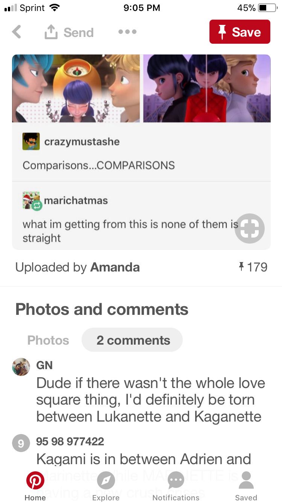Open the three-dot more options menu
This screenshot has height=503, width=282.
(127, 32)
